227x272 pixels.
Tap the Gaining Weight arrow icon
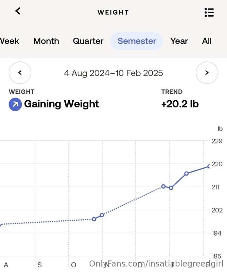point(15,104)
